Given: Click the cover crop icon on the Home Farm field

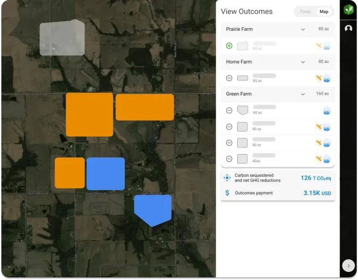Looking at the screenshot, I should click(x=327, y=78).
